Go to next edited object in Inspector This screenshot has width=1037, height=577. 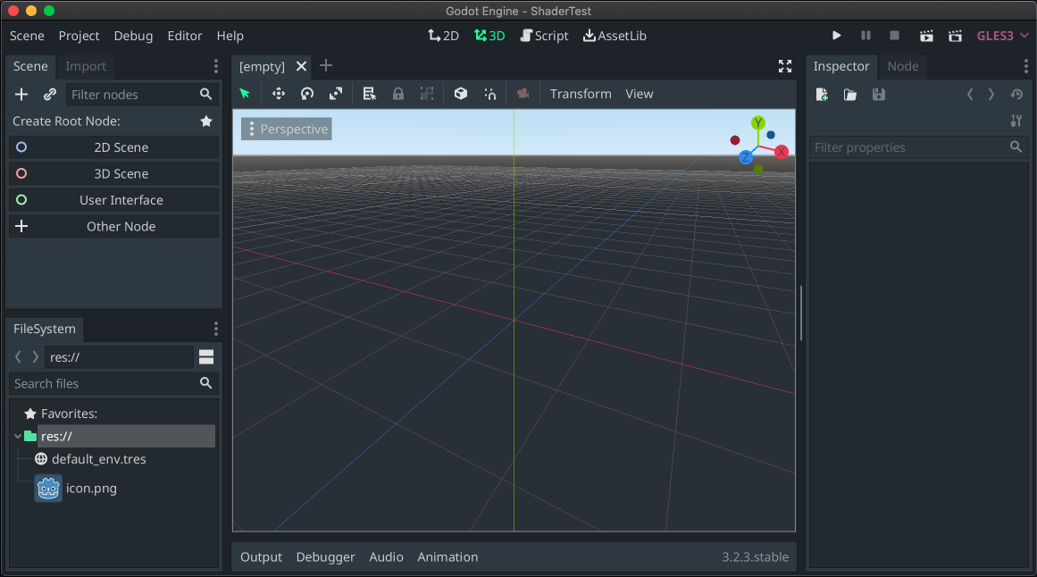[991, 95]
